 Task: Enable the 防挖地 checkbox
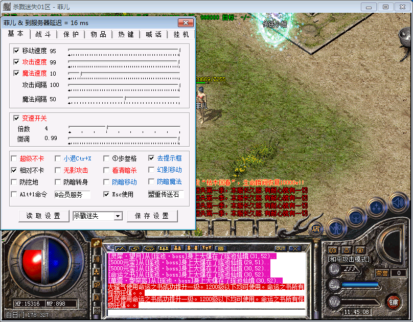14,182
